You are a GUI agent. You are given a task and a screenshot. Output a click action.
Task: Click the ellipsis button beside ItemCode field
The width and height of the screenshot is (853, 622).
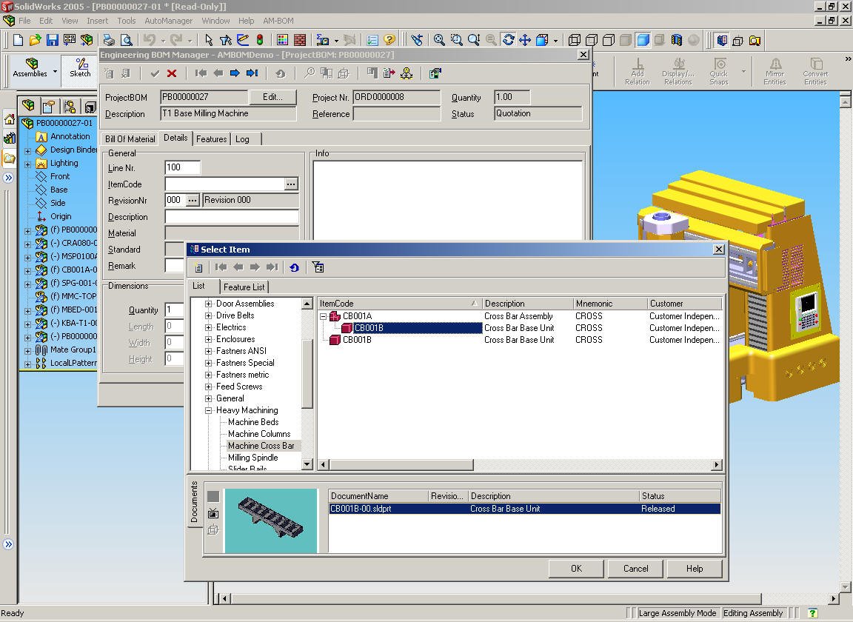pos(291,184)
